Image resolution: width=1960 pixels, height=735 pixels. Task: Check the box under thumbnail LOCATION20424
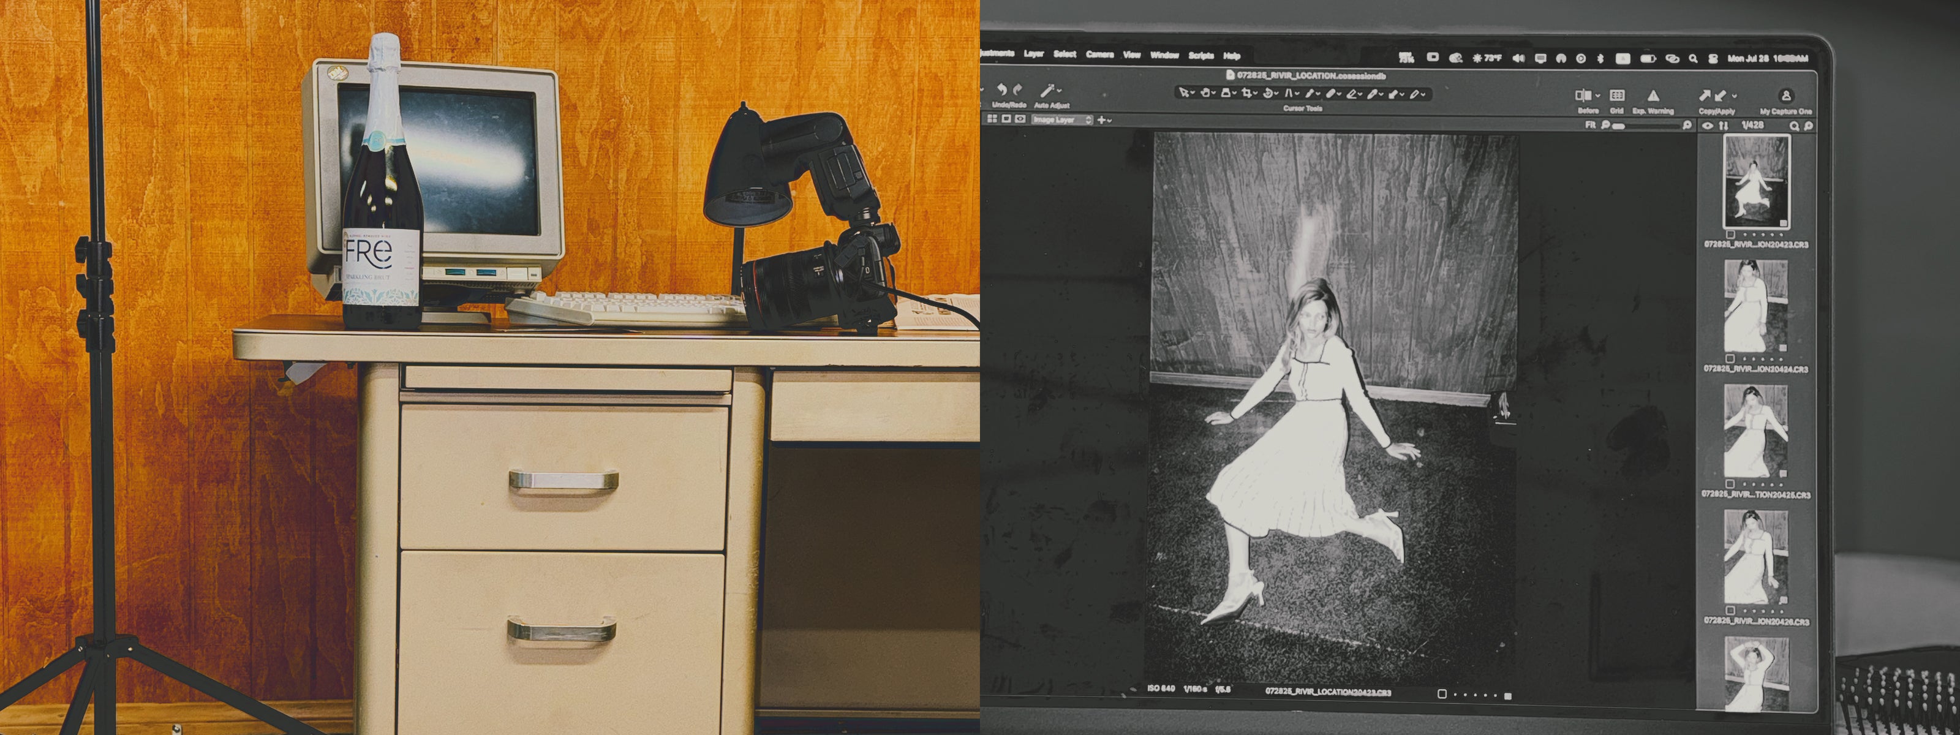[x=1730, y=358]
